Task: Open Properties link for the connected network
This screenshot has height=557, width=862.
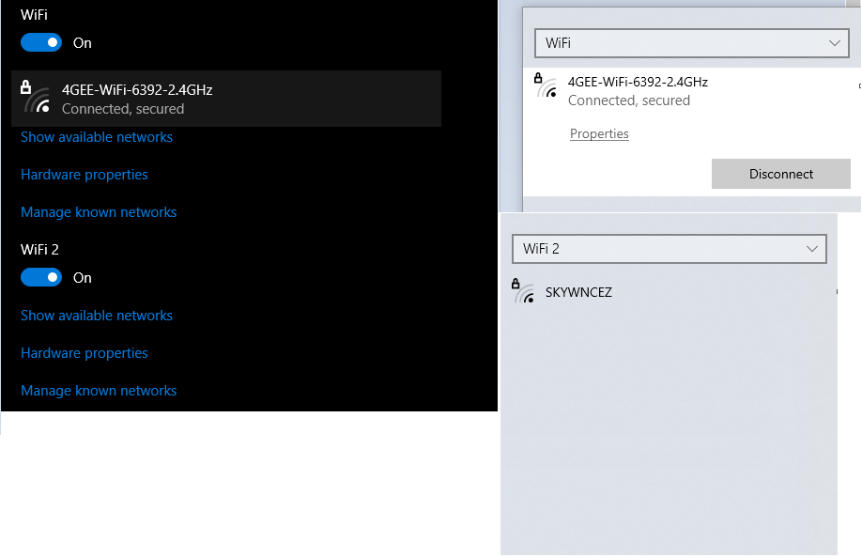Action: 599,133
